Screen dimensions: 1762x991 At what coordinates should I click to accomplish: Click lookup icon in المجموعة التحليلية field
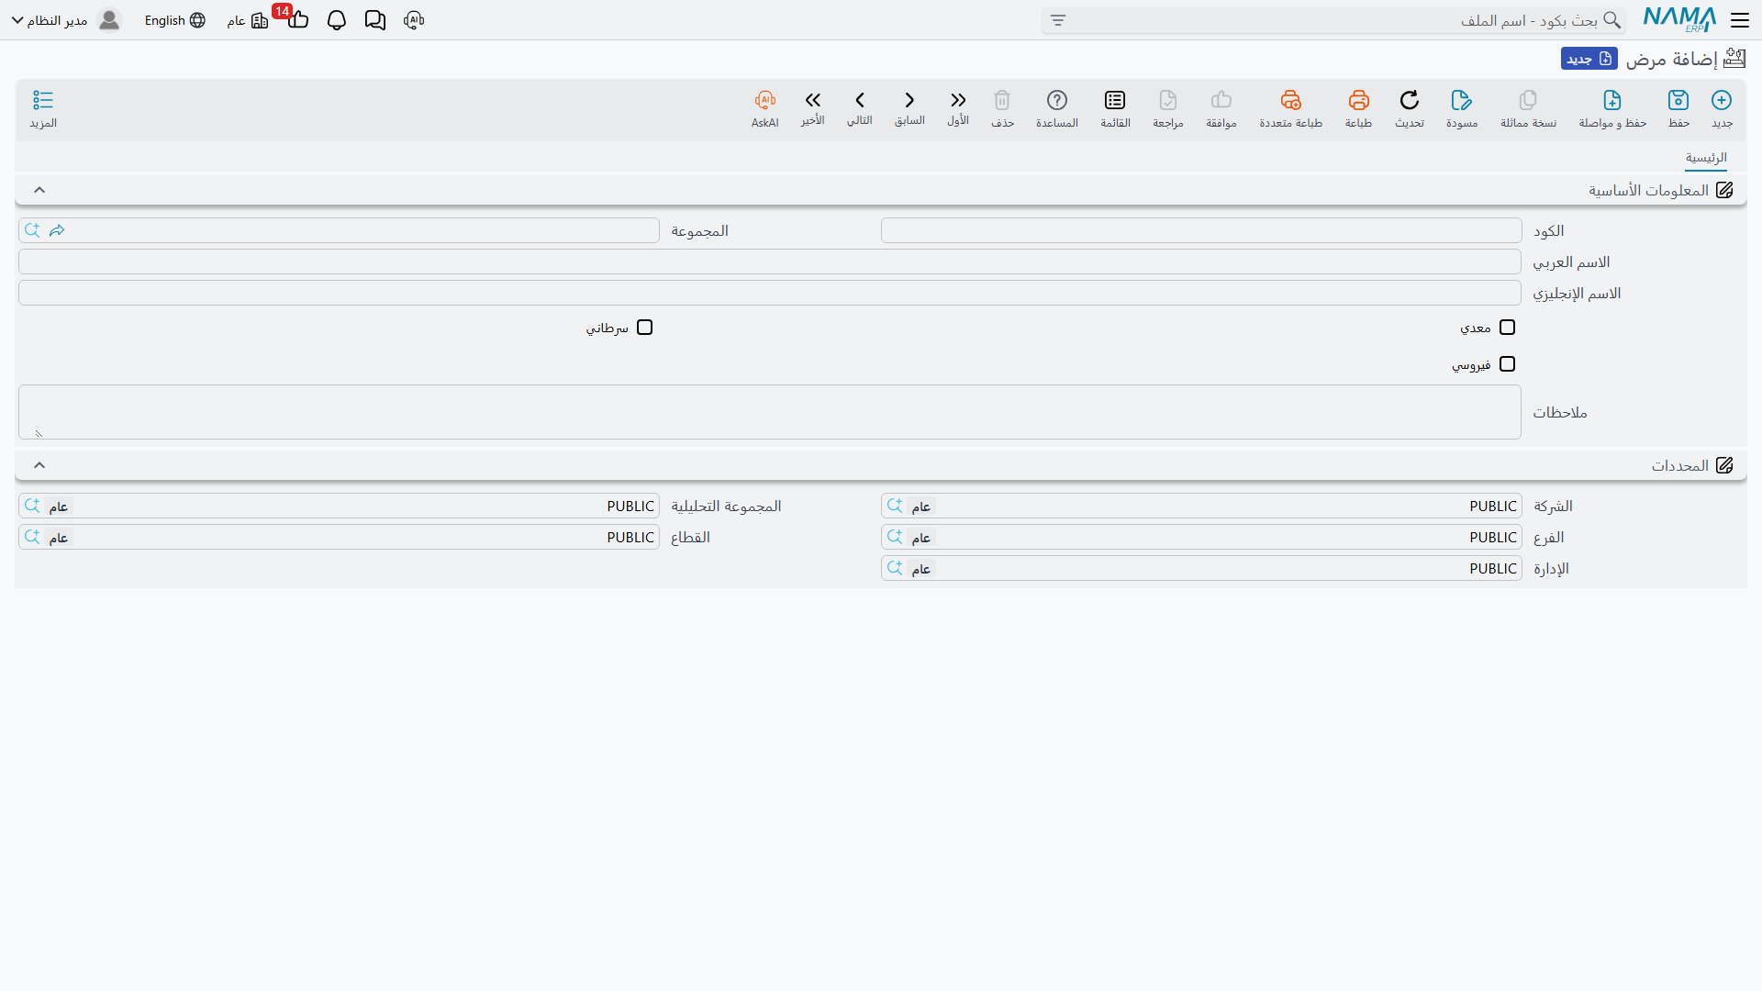(32, 506)
